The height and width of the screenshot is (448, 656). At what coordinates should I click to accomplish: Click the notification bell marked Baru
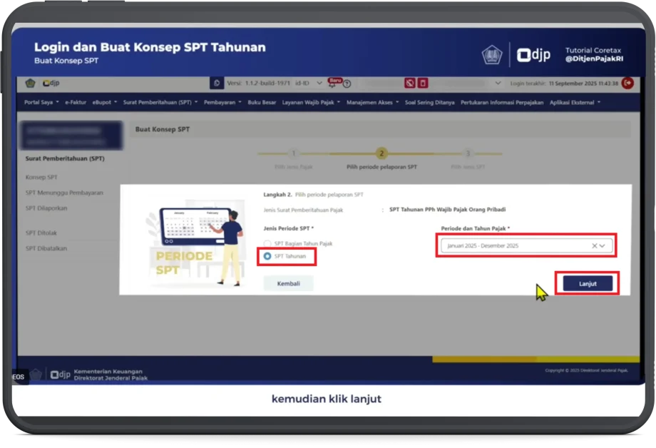(x=332, y=83)
